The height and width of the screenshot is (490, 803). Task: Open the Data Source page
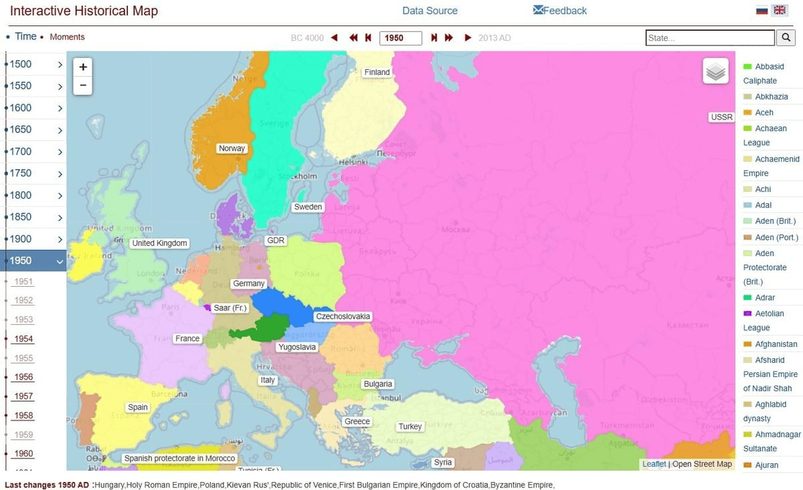430,11
